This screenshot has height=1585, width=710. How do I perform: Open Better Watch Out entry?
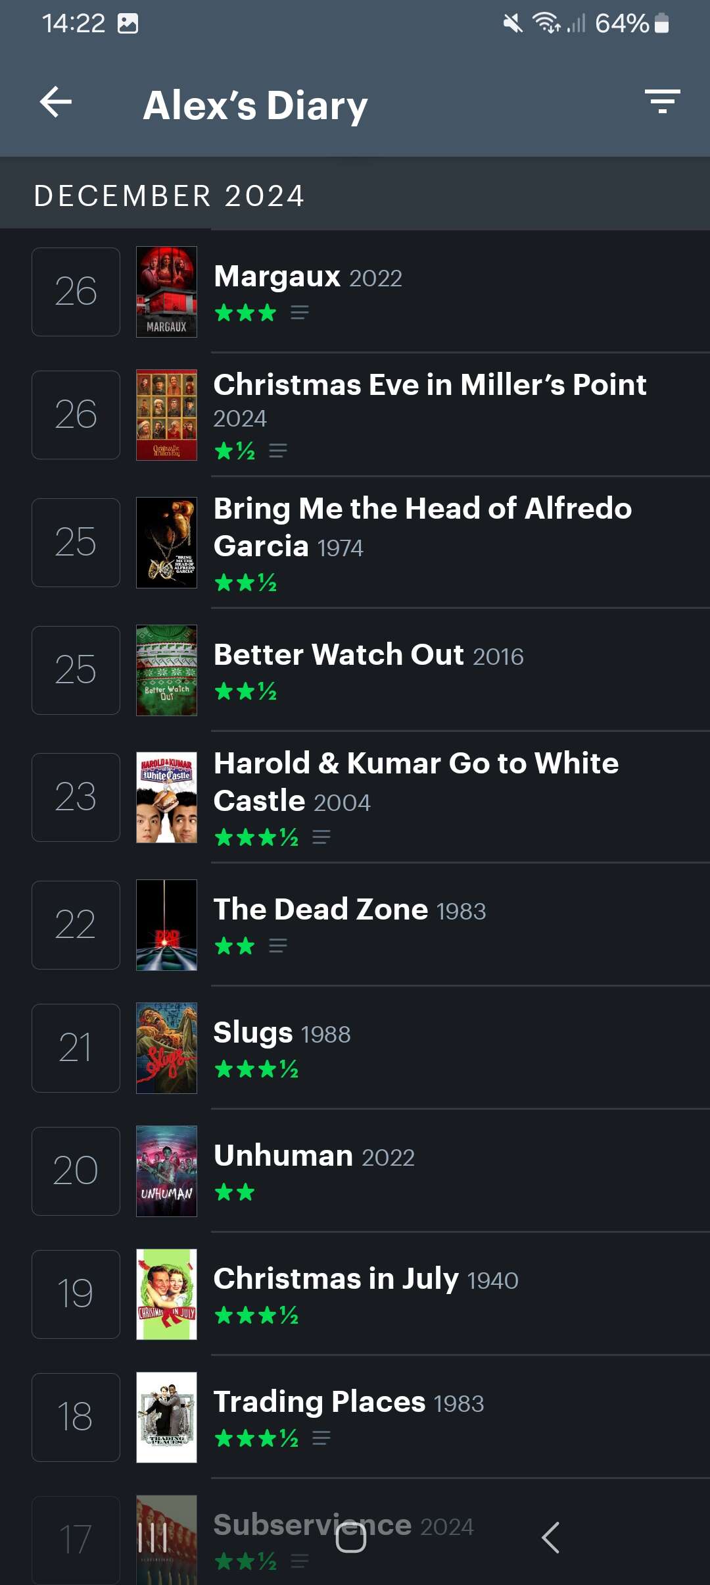click(x=339, y=655)
